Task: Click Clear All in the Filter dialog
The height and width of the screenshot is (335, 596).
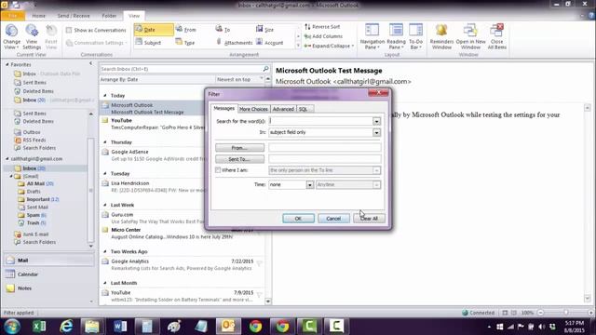Action: pyautogui.click(x=369, y=219)
